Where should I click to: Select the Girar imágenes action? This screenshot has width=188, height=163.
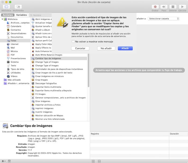tap(43, 101)
